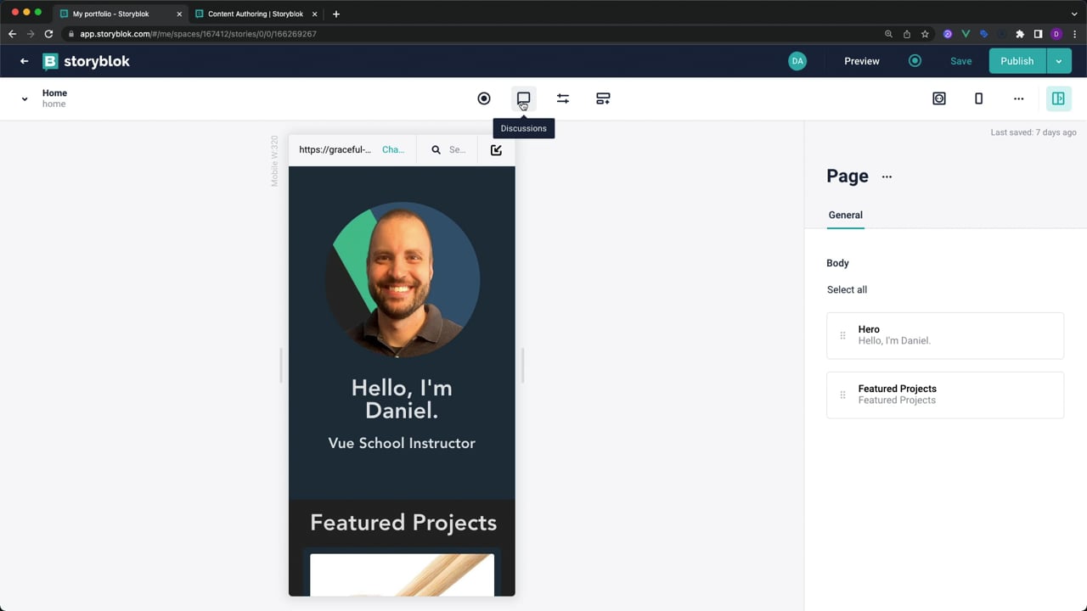Click the Save button

[x=960, y=61]
